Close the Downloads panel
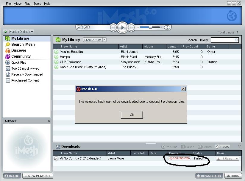The height and width of the screenshot is (181, 245). 239,146
